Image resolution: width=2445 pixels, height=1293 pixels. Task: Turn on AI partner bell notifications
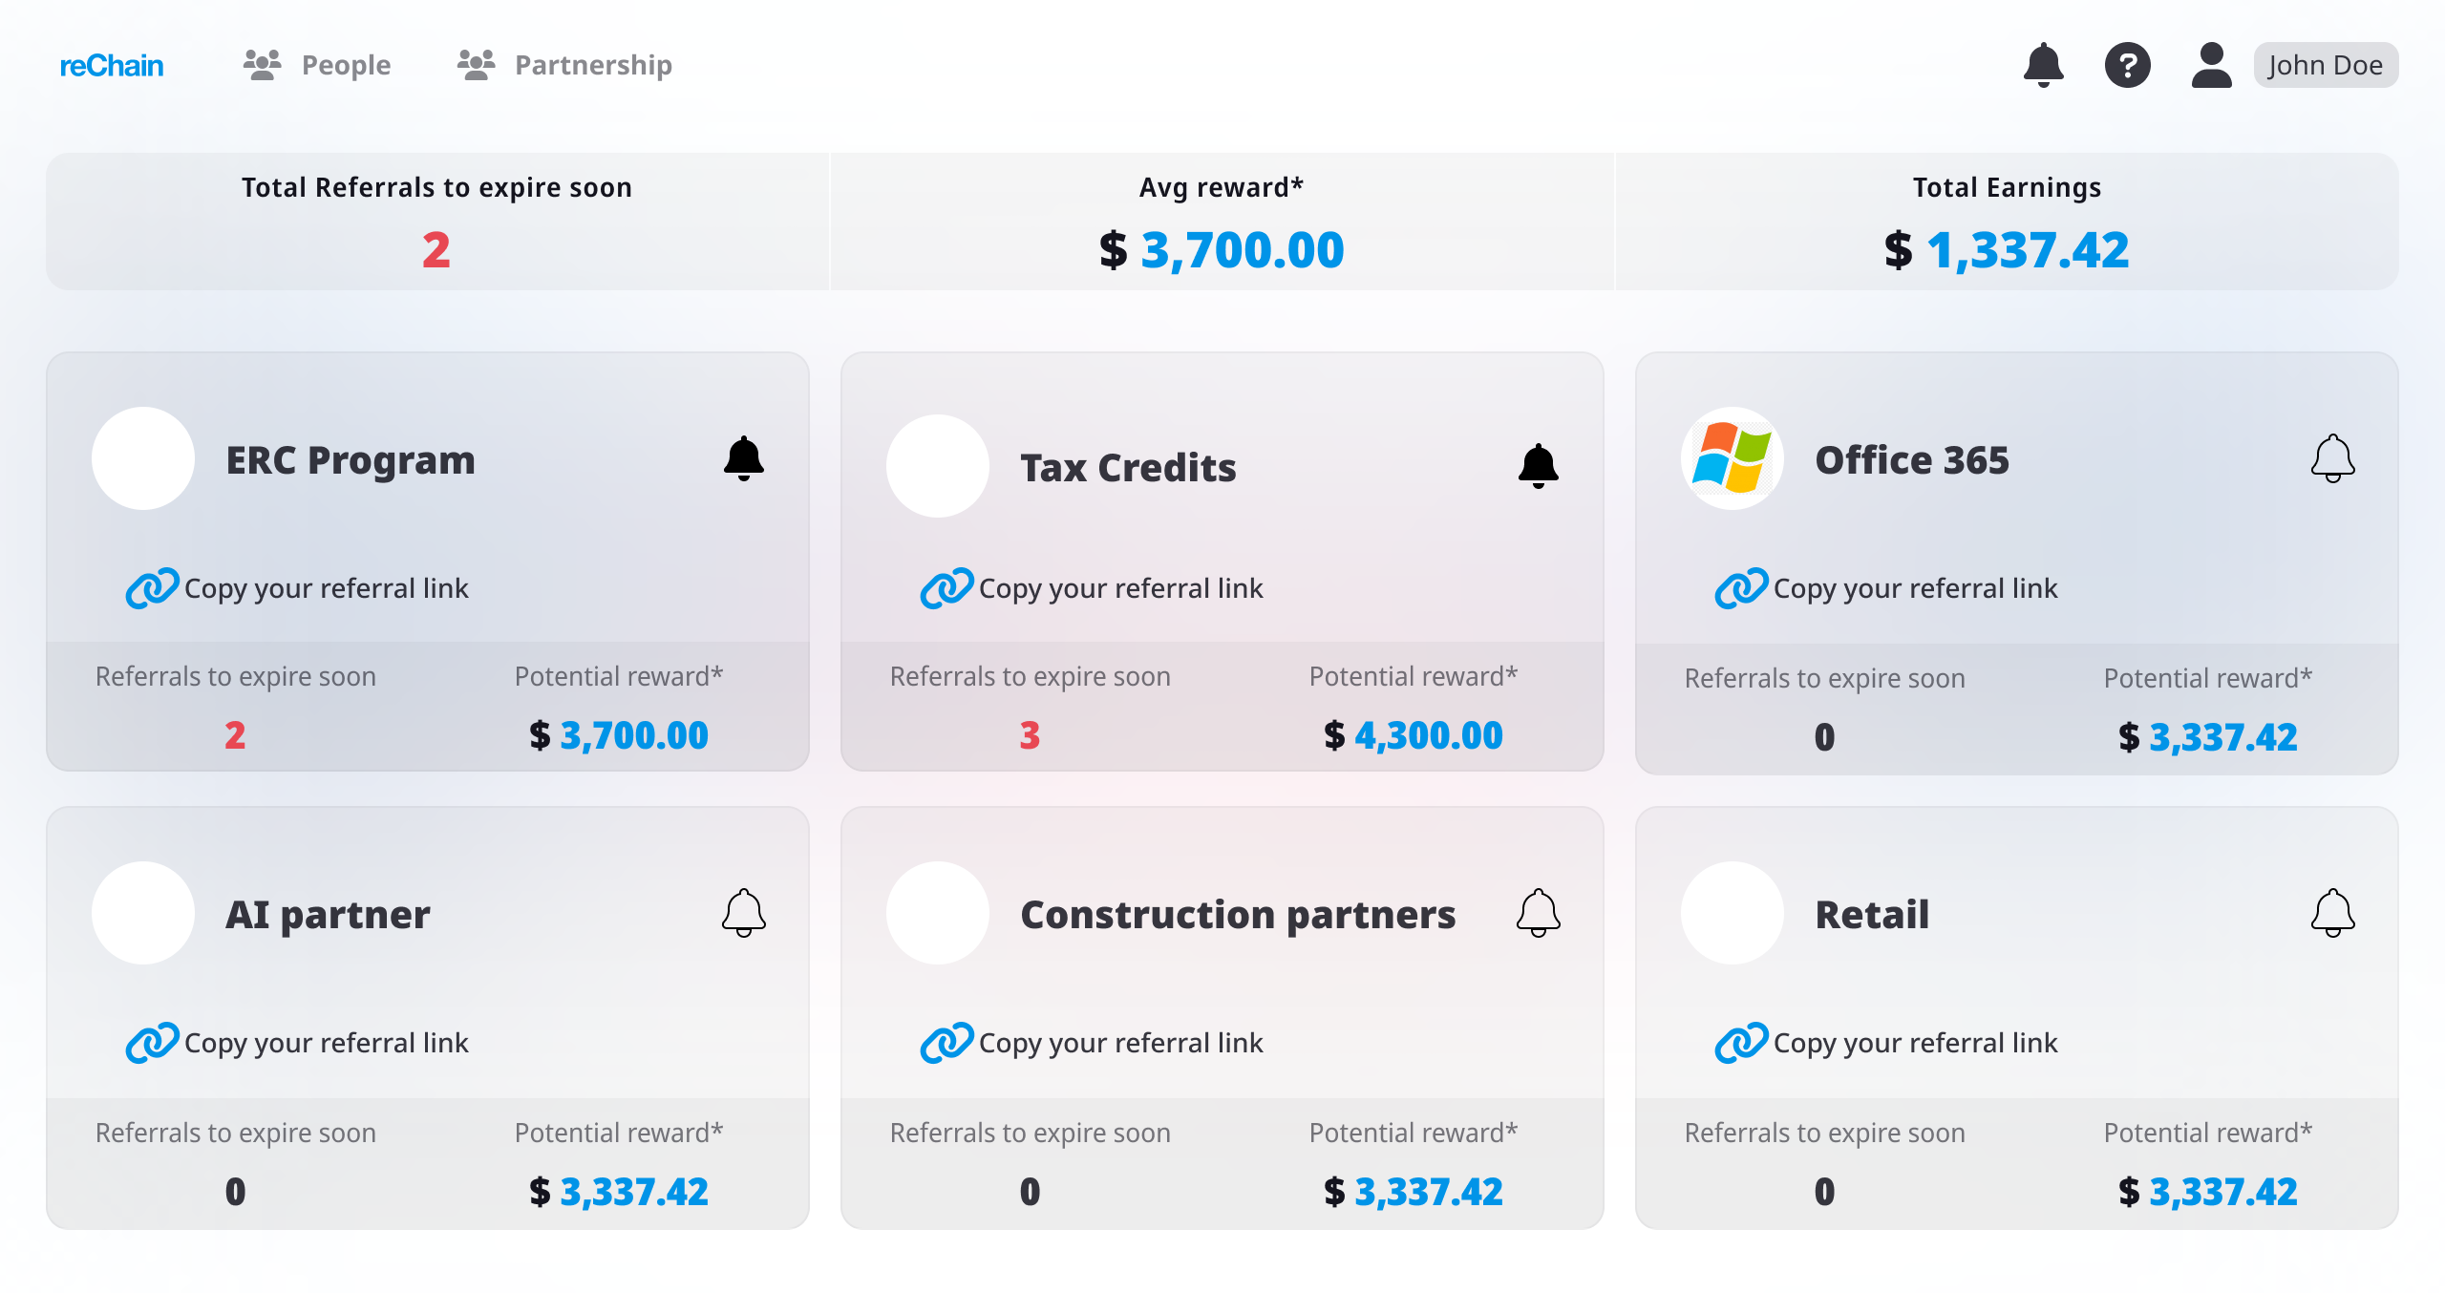[x=743, y=913]
